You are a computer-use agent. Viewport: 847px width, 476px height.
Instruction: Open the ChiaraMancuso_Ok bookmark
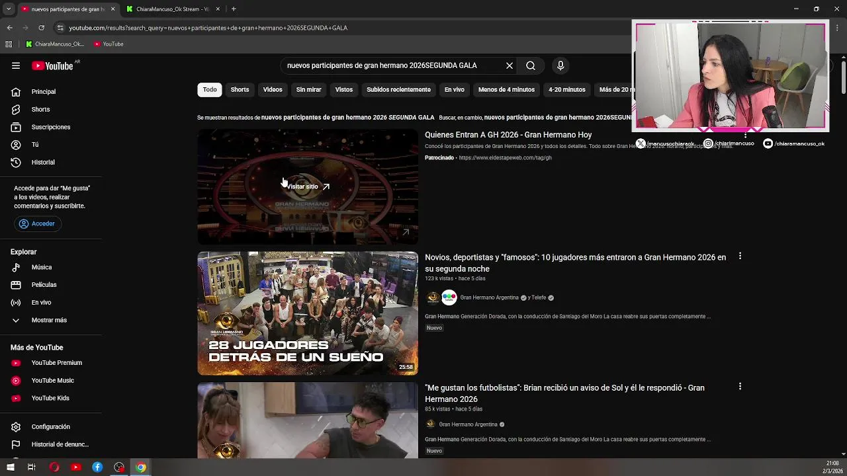[55, 44]
